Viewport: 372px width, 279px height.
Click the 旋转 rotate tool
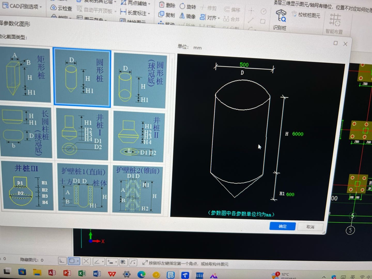click(188, 6)
